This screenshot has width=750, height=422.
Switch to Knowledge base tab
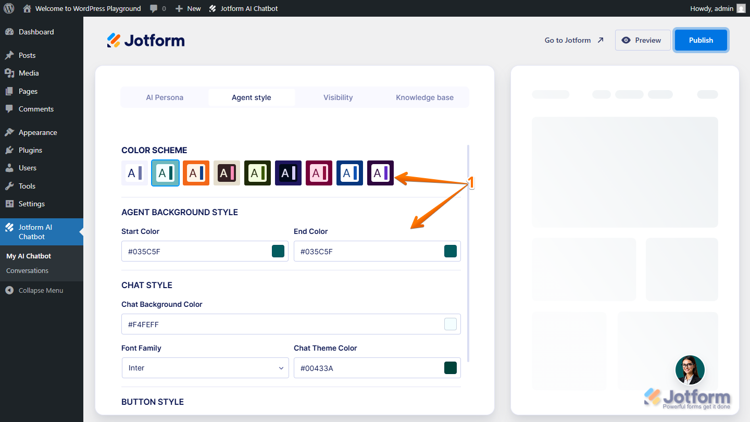[x=424, y=97]
